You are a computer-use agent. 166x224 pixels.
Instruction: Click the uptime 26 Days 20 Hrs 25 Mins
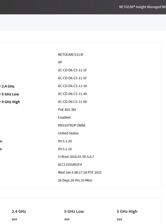click(75, 180)
